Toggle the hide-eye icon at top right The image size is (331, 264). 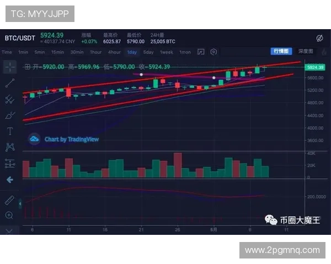[319, 38]
